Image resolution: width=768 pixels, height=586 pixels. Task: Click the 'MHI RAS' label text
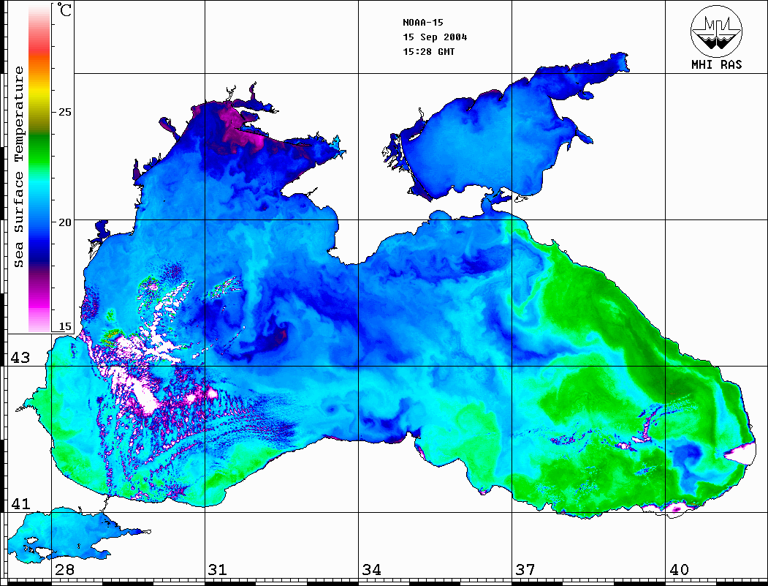click(x=717, y=64)
